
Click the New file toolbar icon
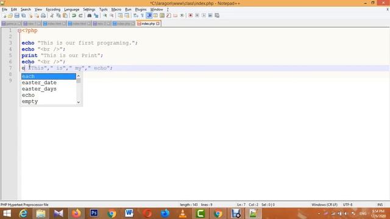tap(4, 15)
